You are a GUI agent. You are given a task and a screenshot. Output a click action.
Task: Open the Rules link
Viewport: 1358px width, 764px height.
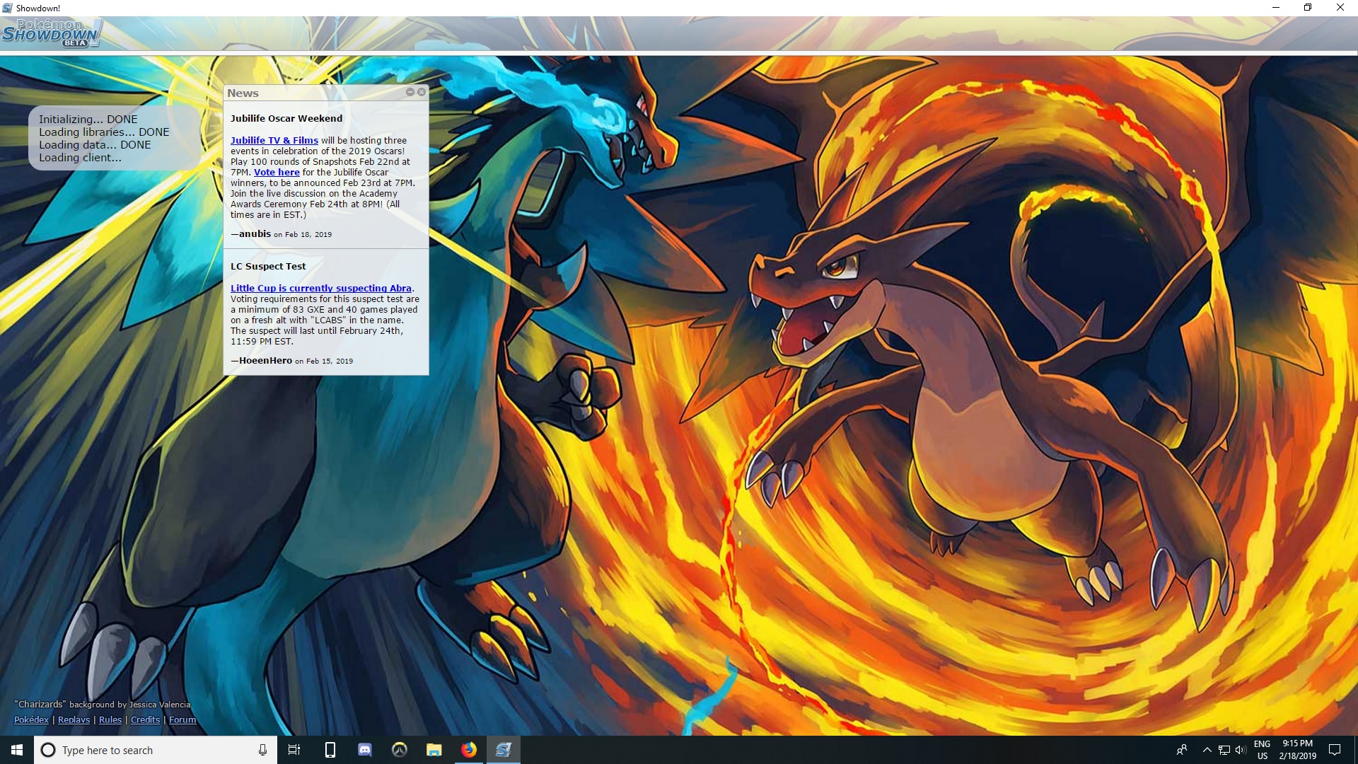[110, 719]
